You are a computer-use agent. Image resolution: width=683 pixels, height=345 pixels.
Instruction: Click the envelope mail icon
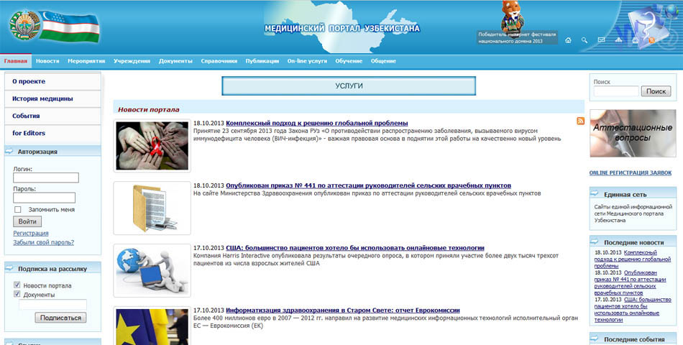pyautogui.click(x=601, y=40)
